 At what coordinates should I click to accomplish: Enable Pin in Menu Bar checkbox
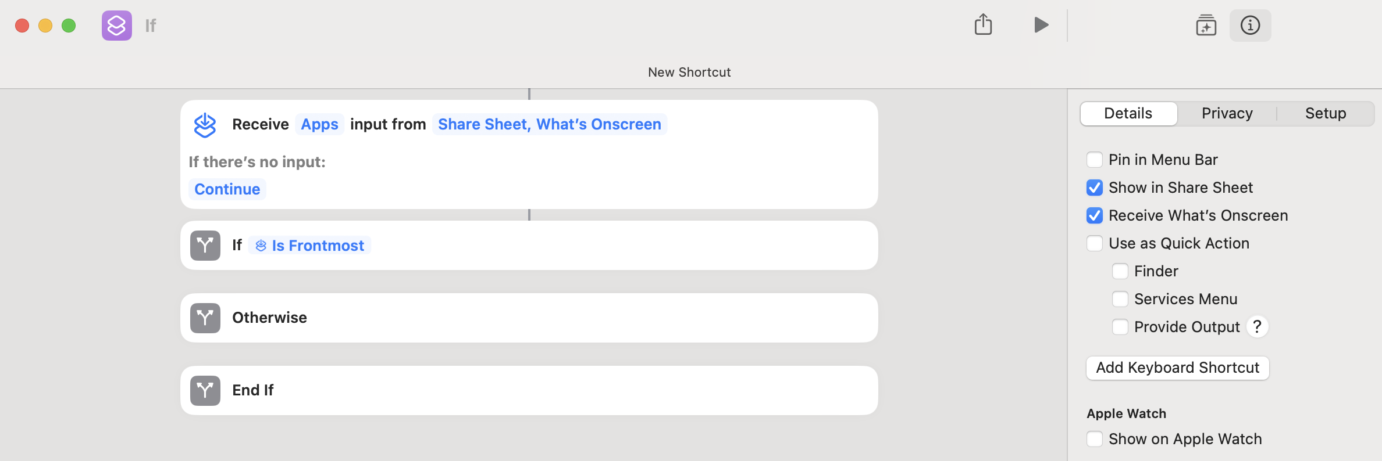[1095, 160]
